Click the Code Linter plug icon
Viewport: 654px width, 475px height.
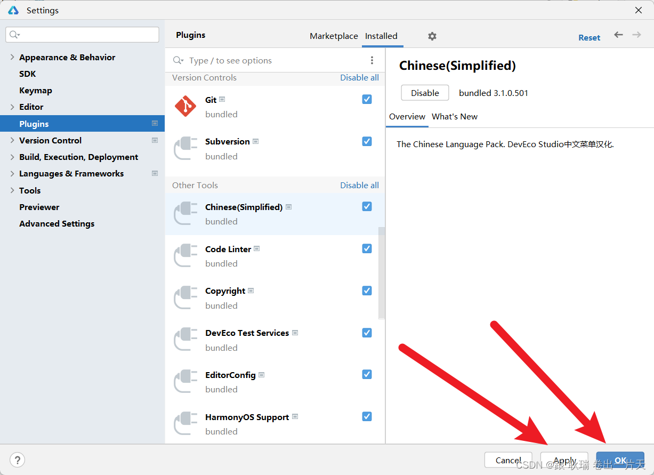[185, 255]
